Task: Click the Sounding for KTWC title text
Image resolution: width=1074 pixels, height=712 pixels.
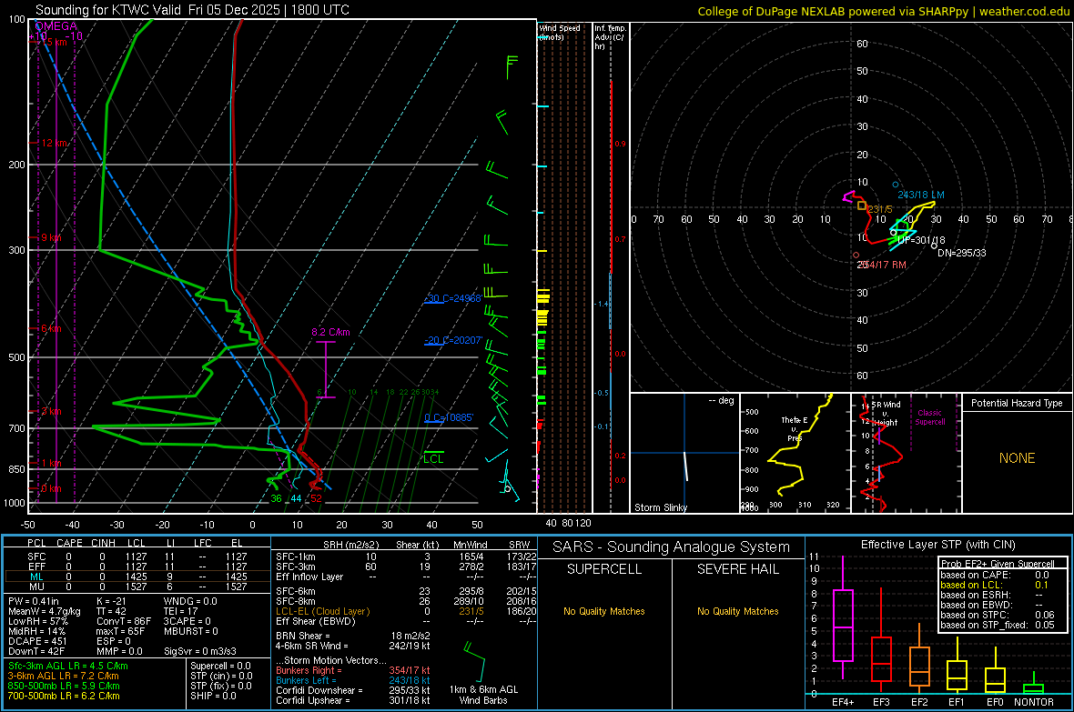Action: (x=192, y=10)
